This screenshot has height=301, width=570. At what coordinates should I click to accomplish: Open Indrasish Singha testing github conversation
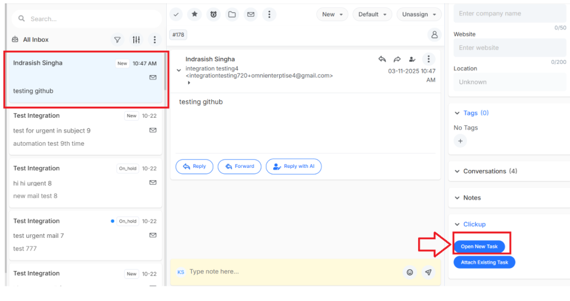point(86,78)
